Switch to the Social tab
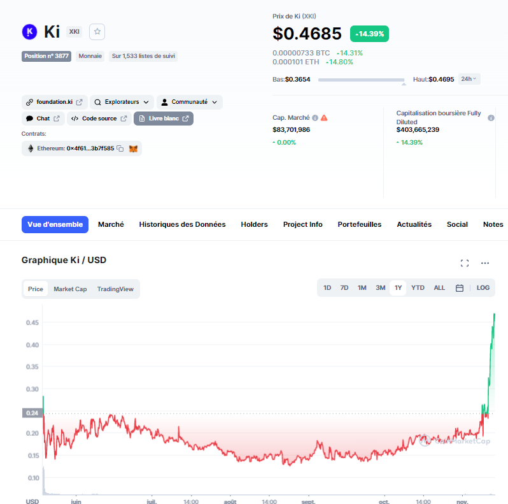The width and height of the screenshot is (508, 504). tap(457, 224)
